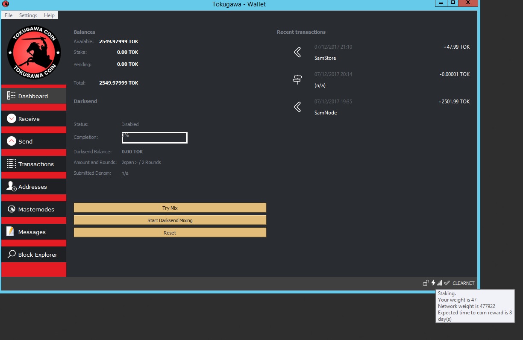Image resolution: width=523 pixels, height=340 pixels.
Task: Open the File menu
Action: (9, 15)
